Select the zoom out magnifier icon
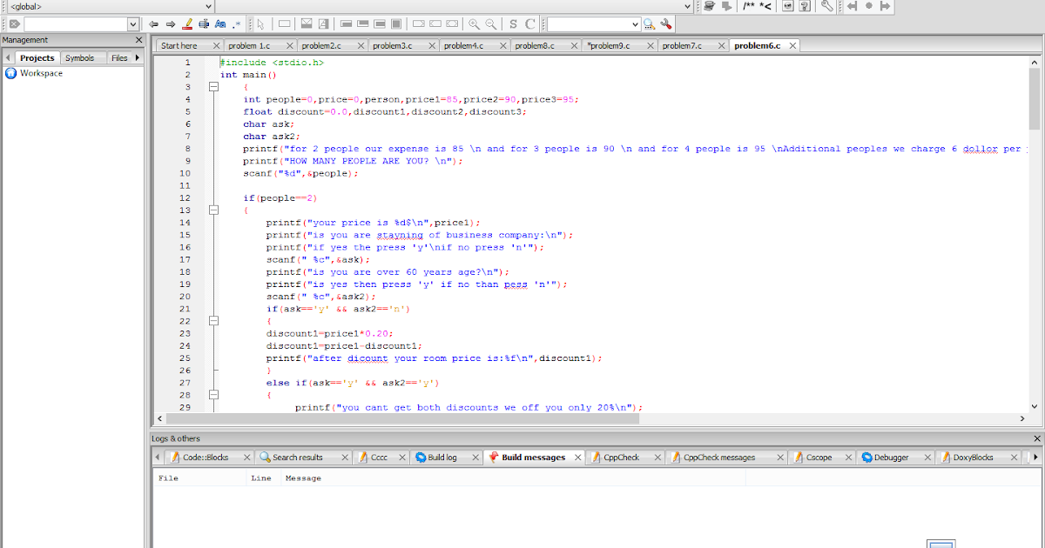Viewport: 1045px width, 548px height. [489, 24]
